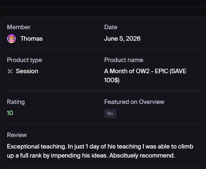Click the dark header bar above the card
Image resolution: width=206 pixels, height=169 pixels.
point(103,3)
